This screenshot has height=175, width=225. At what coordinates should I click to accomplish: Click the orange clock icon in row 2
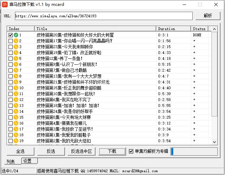click(16, 41)
